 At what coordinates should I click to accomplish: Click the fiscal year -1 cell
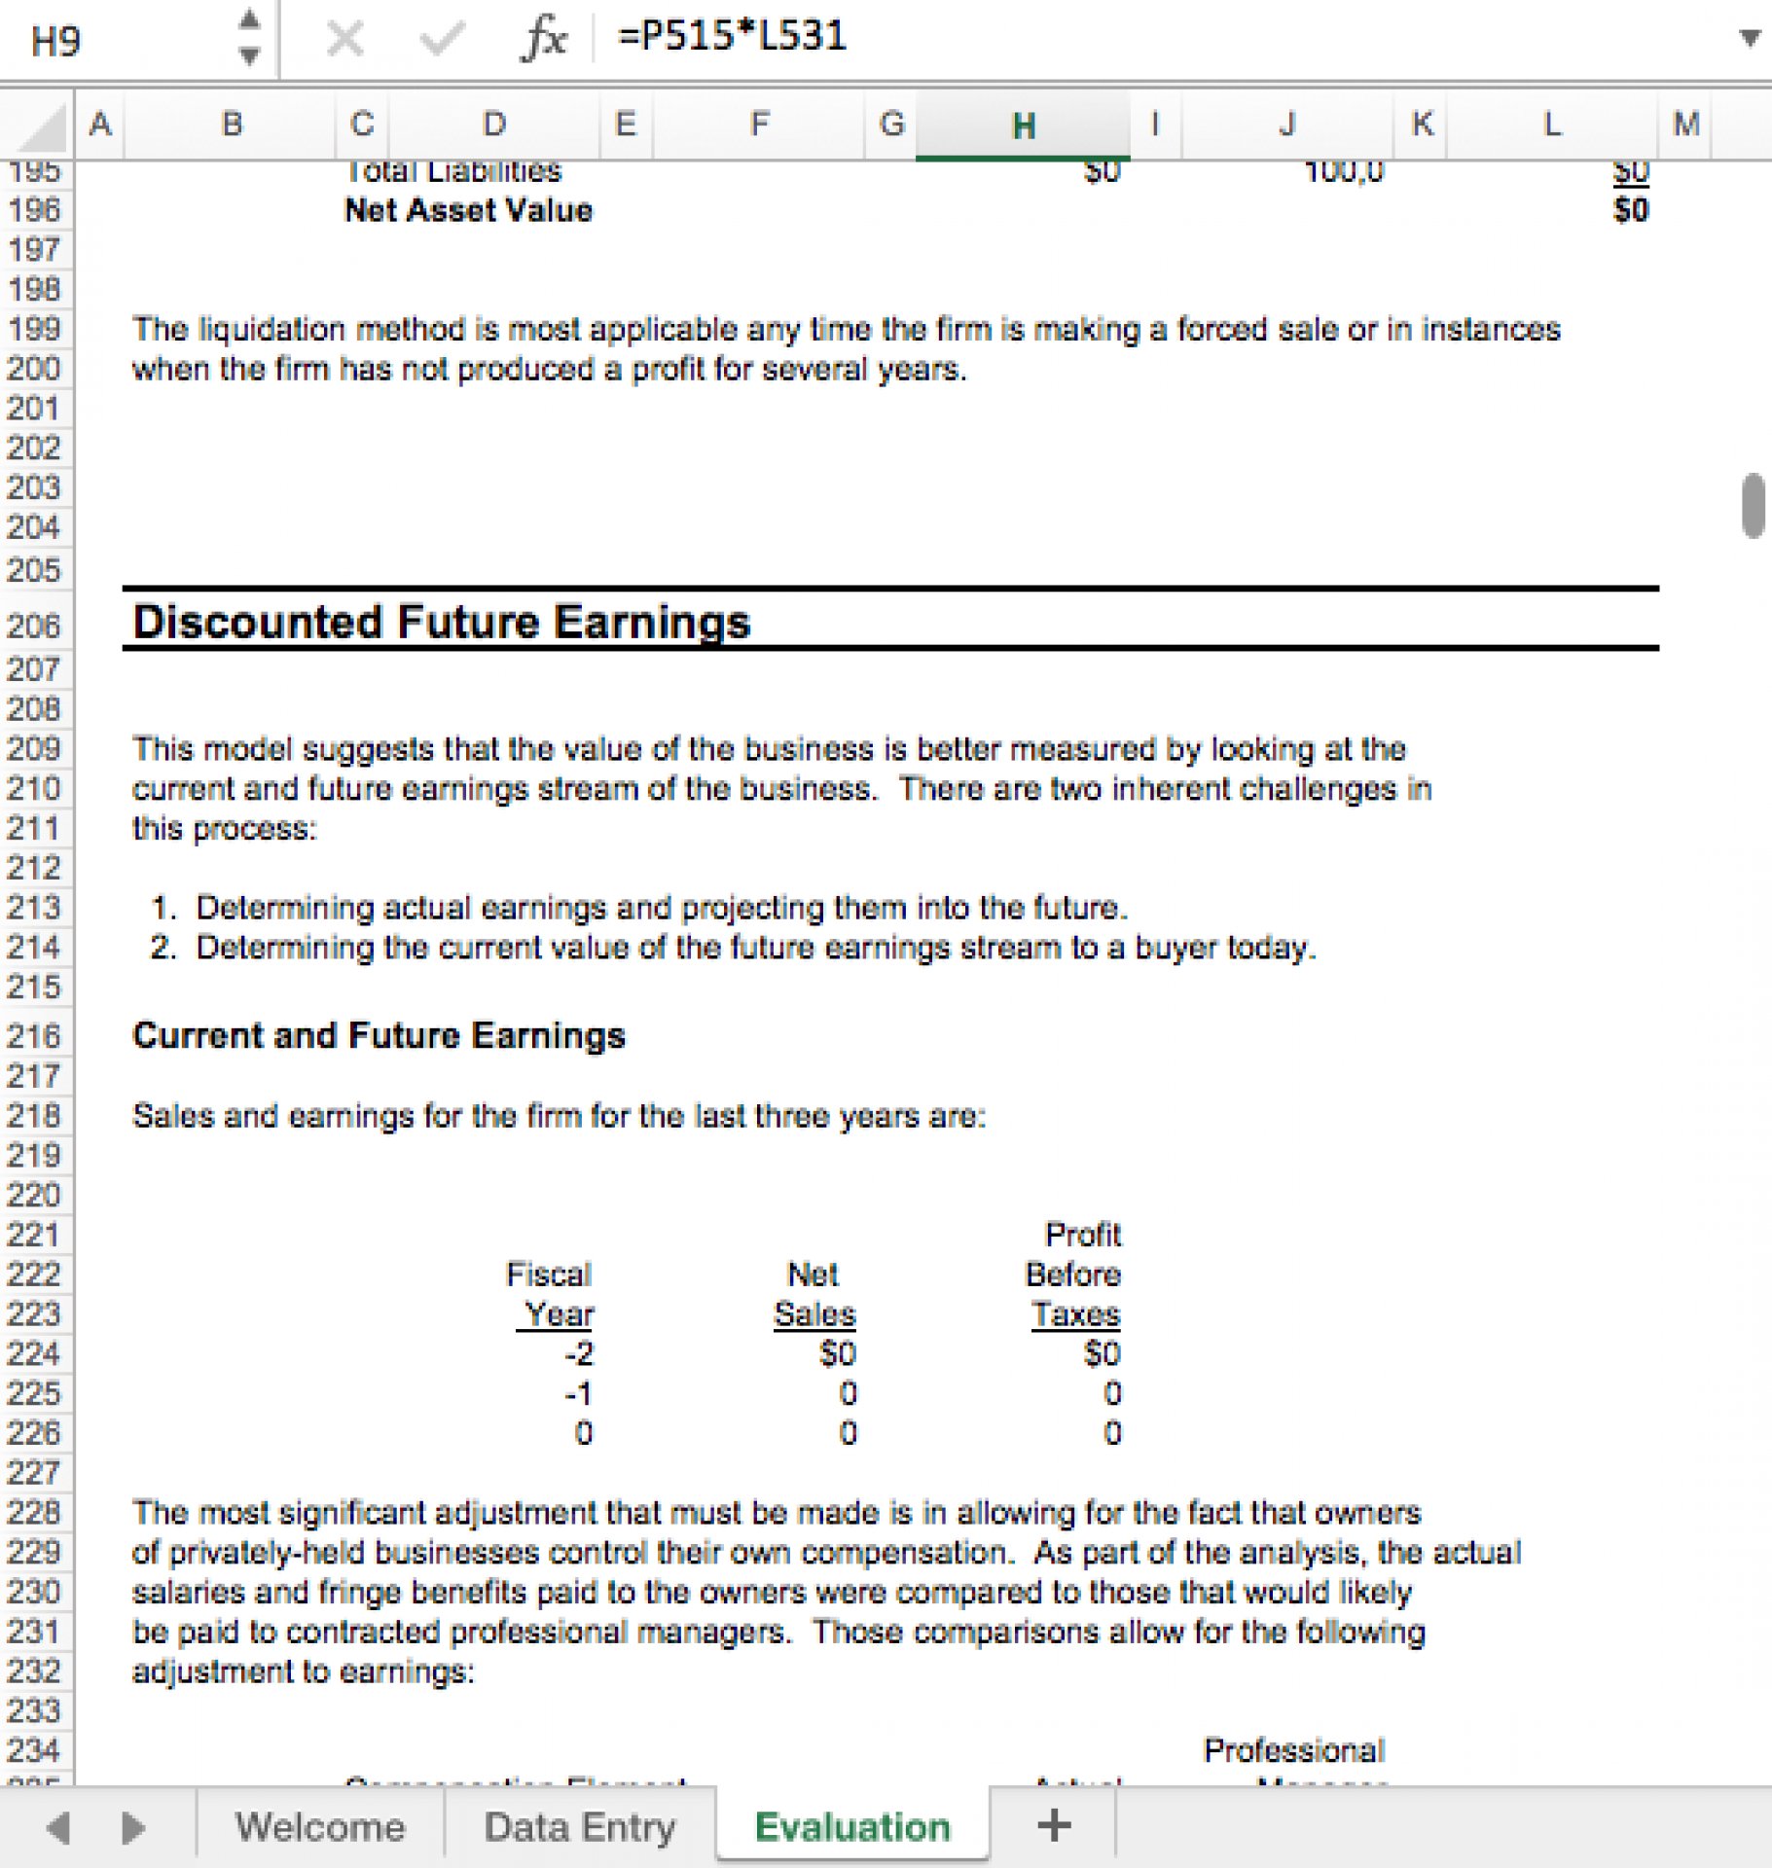[x=579, y=1393]
